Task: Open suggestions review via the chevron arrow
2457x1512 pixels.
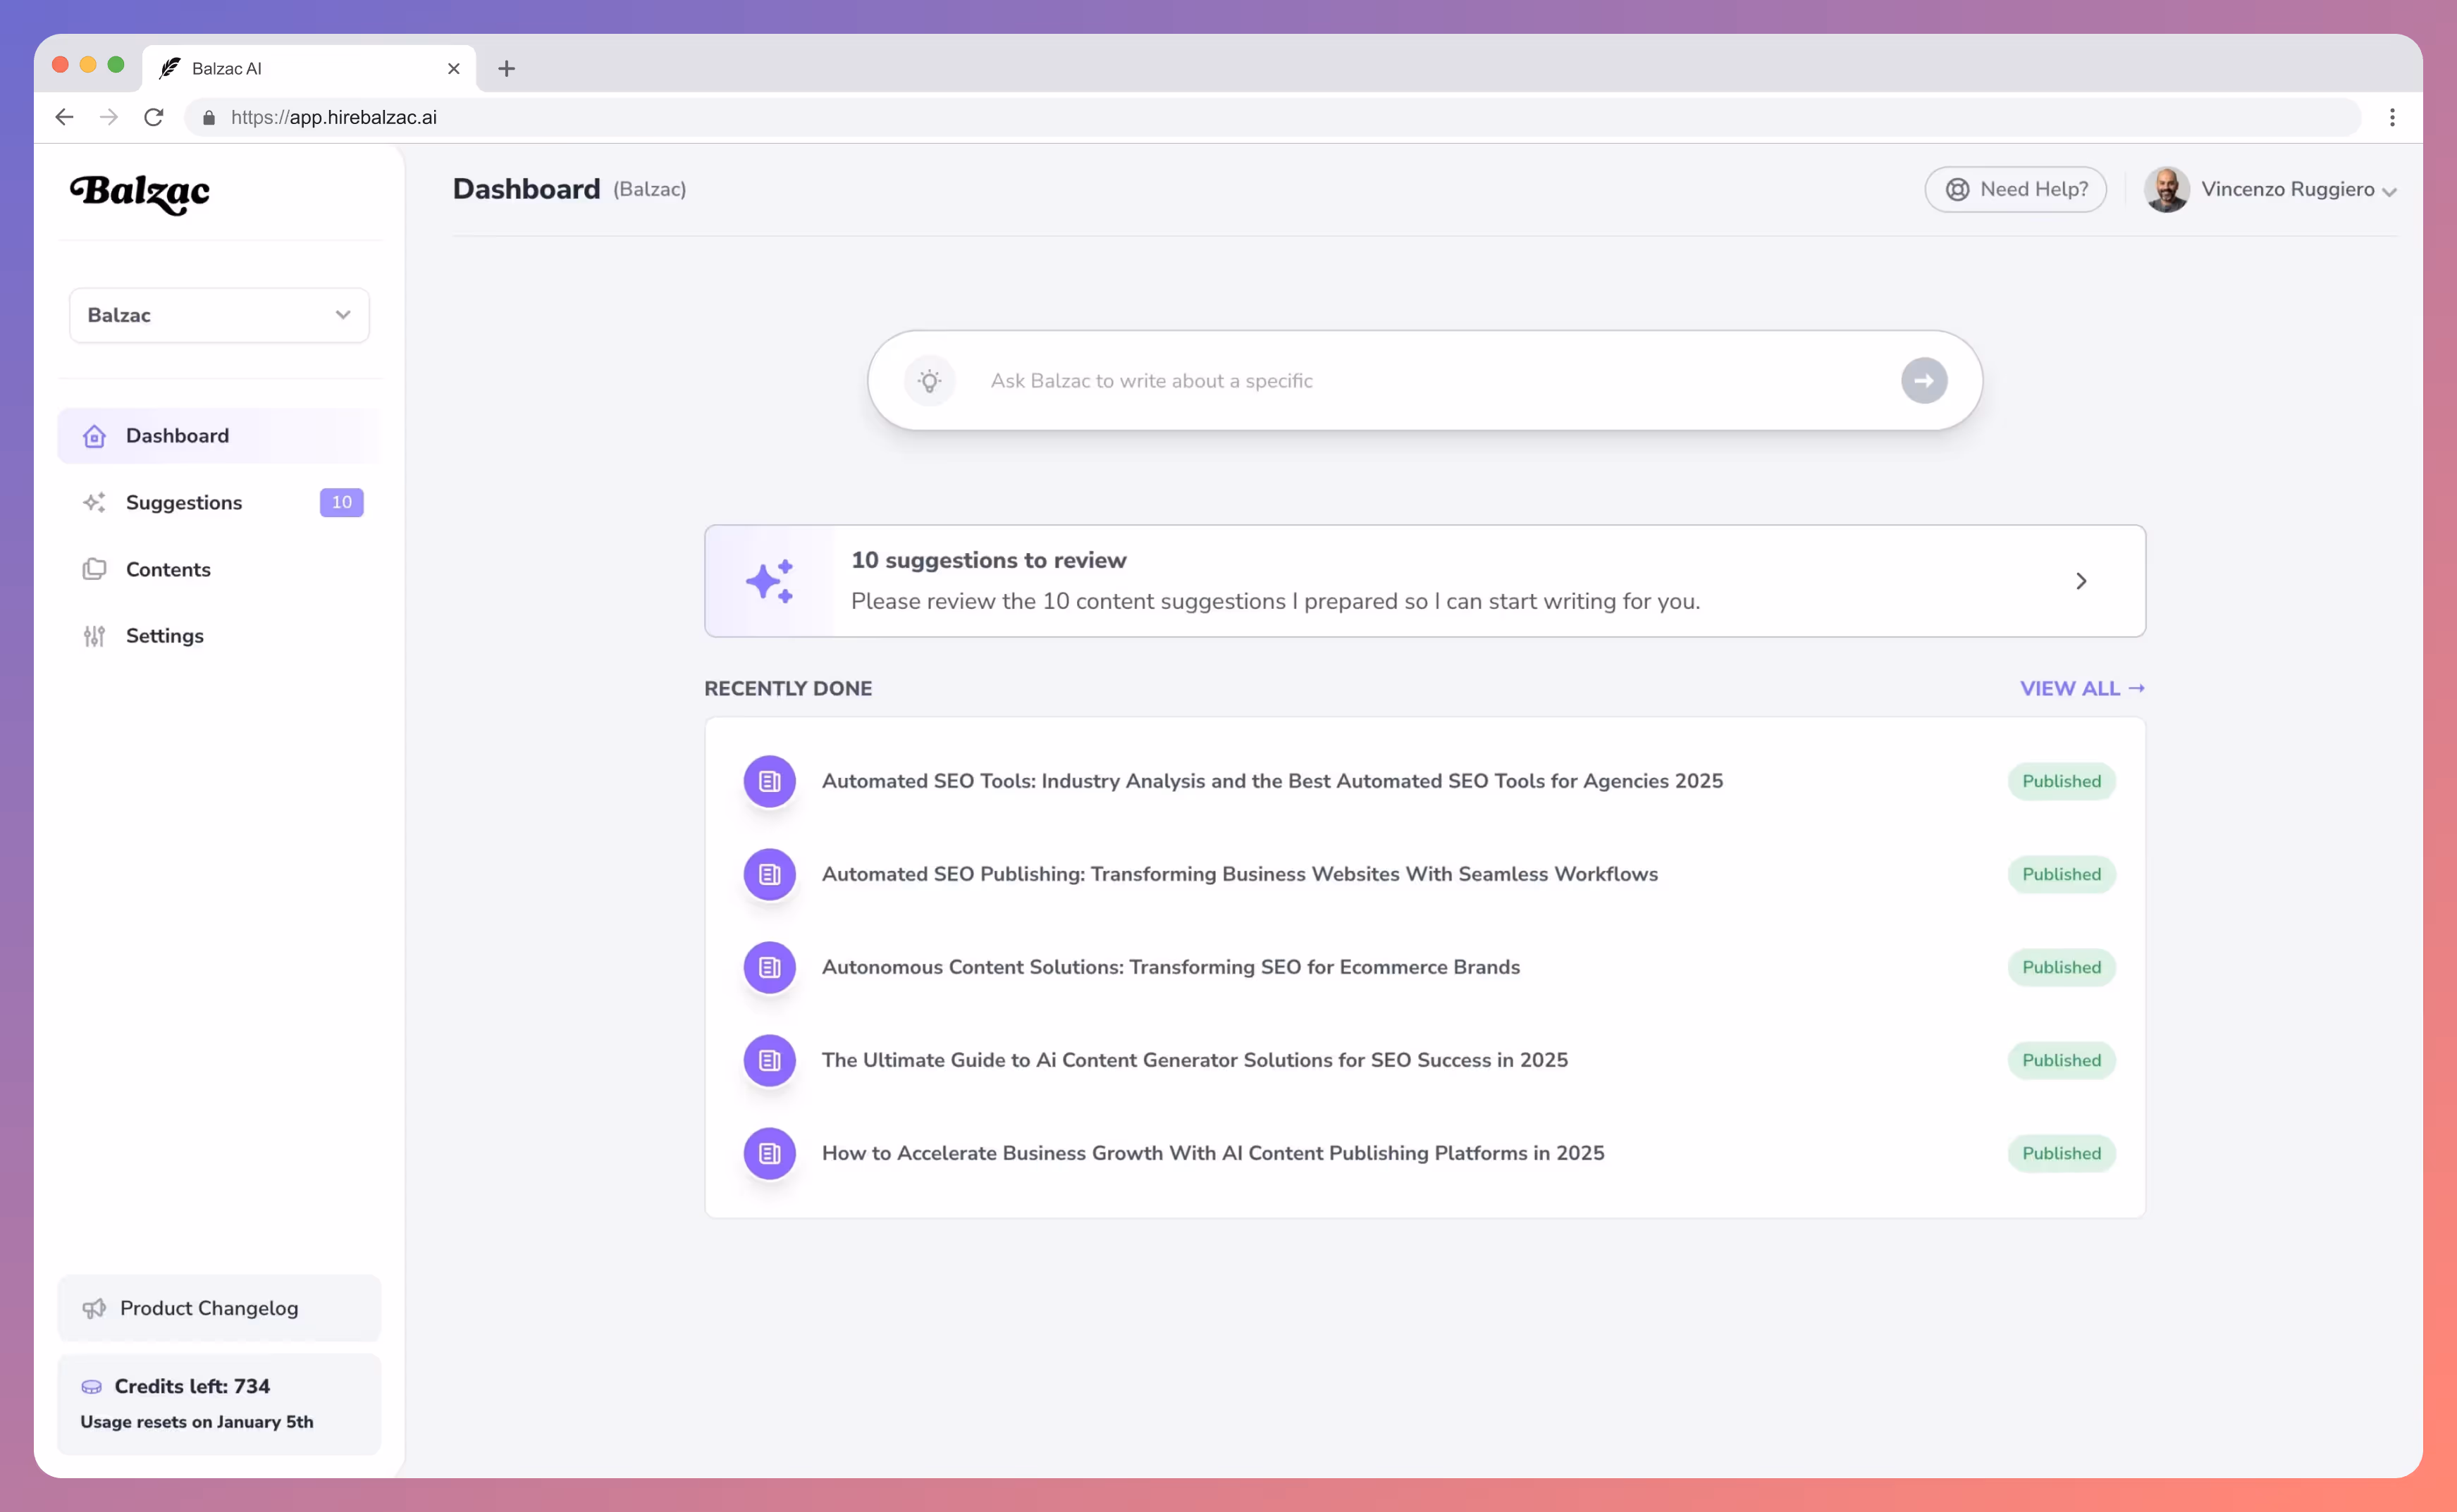Action: (2081, 581)
